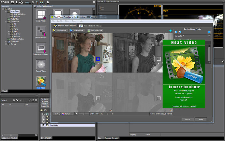Click the brightness icon beside the zoom slider
The image size is (225, 141).
point(76,114)
